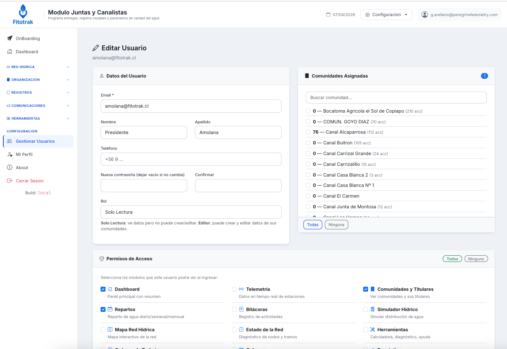
Task: Click the About info icon
Action: (x=9, y=167)
